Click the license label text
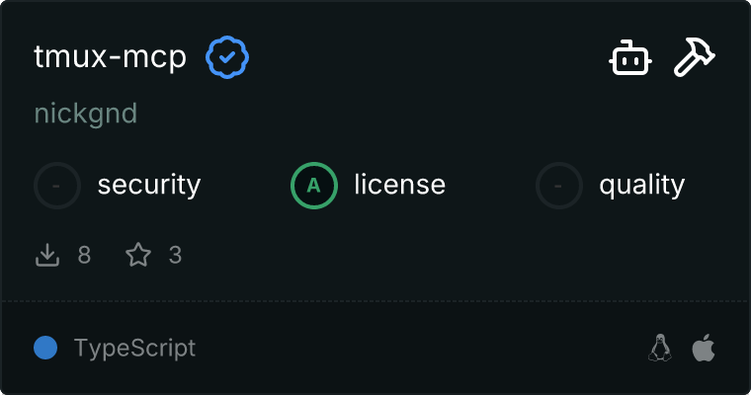This screenshot has height=395, width=751. [x=399, y=185]
